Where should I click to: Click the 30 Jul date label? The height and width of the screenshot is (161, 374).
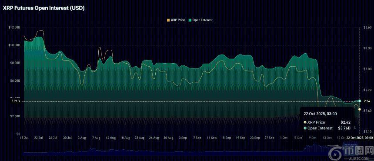click(x=67, y=138)
